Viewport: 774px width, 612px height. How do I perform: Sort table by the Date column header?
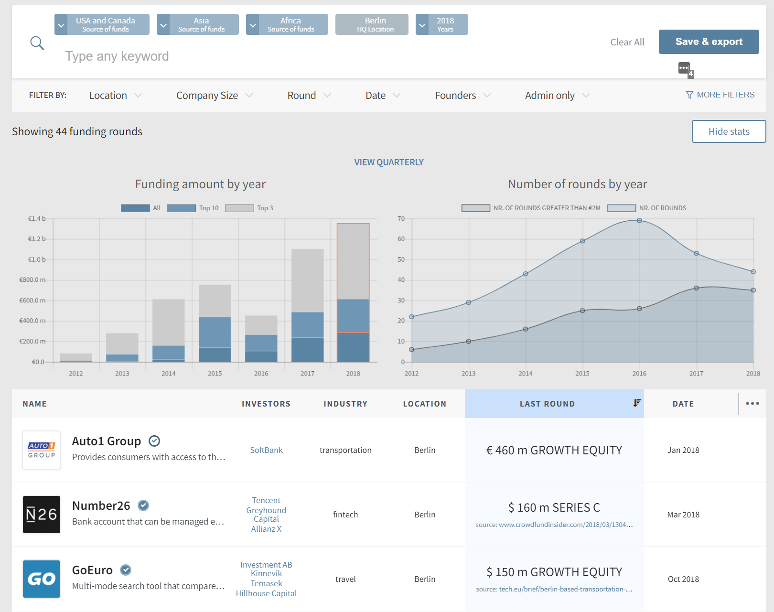click(x=683, y=404)
